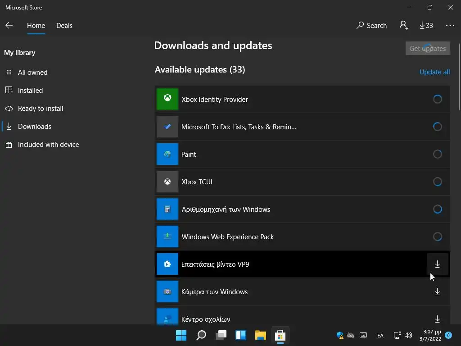Click the Xbox TCUI progress ring
461x346 pixels.
point(438,182)
